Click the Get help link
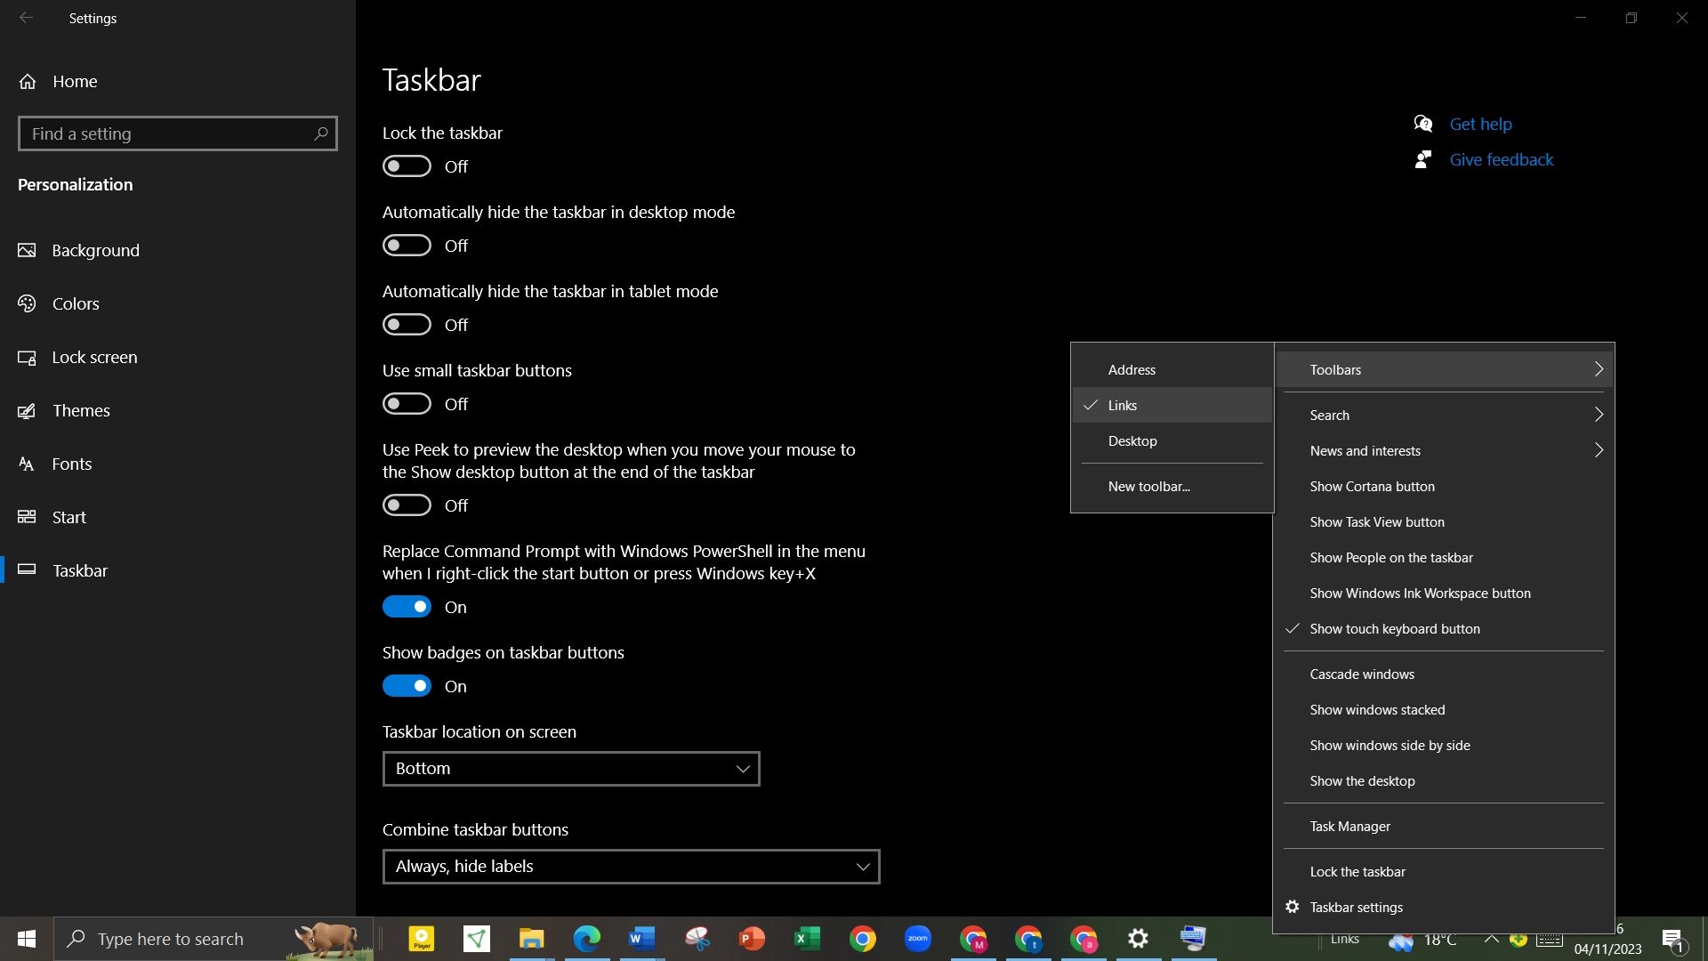Screen dimensions: 1708x961 click(x=1479, y=124)
